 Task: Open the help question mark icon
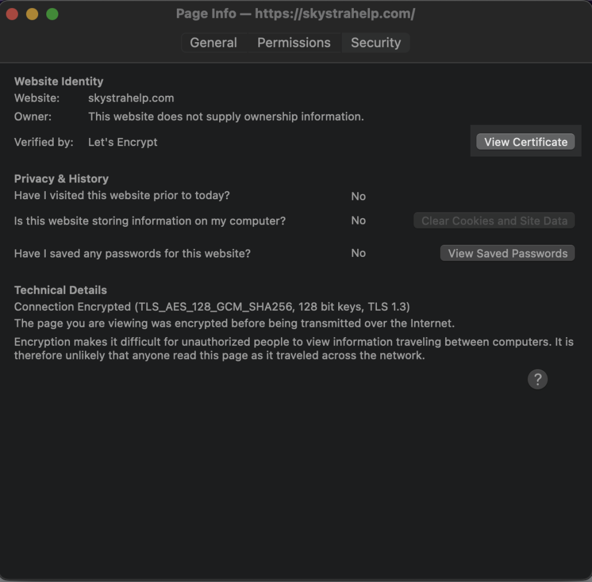tap(537, 379)
